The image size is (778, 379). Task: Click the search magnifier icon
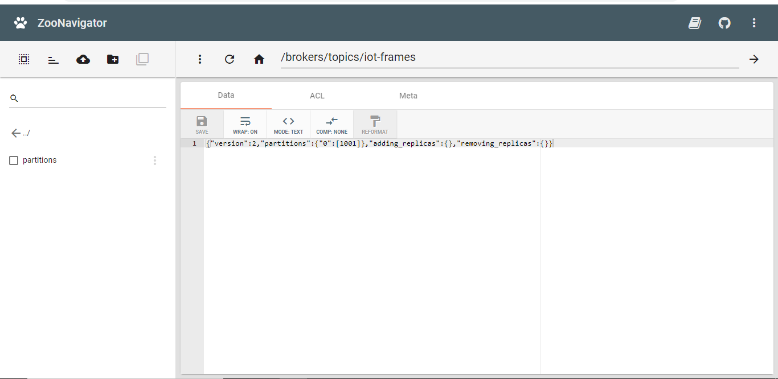pyautogui.click(x=14, y=98)
